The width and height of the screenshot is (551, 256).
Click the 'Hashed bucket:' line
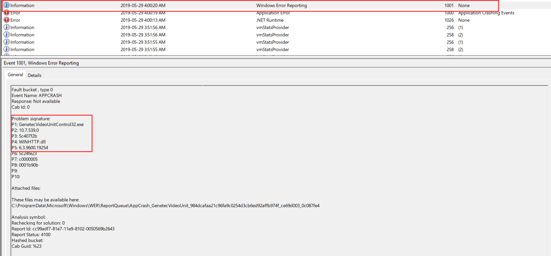(x=28, y=241)
